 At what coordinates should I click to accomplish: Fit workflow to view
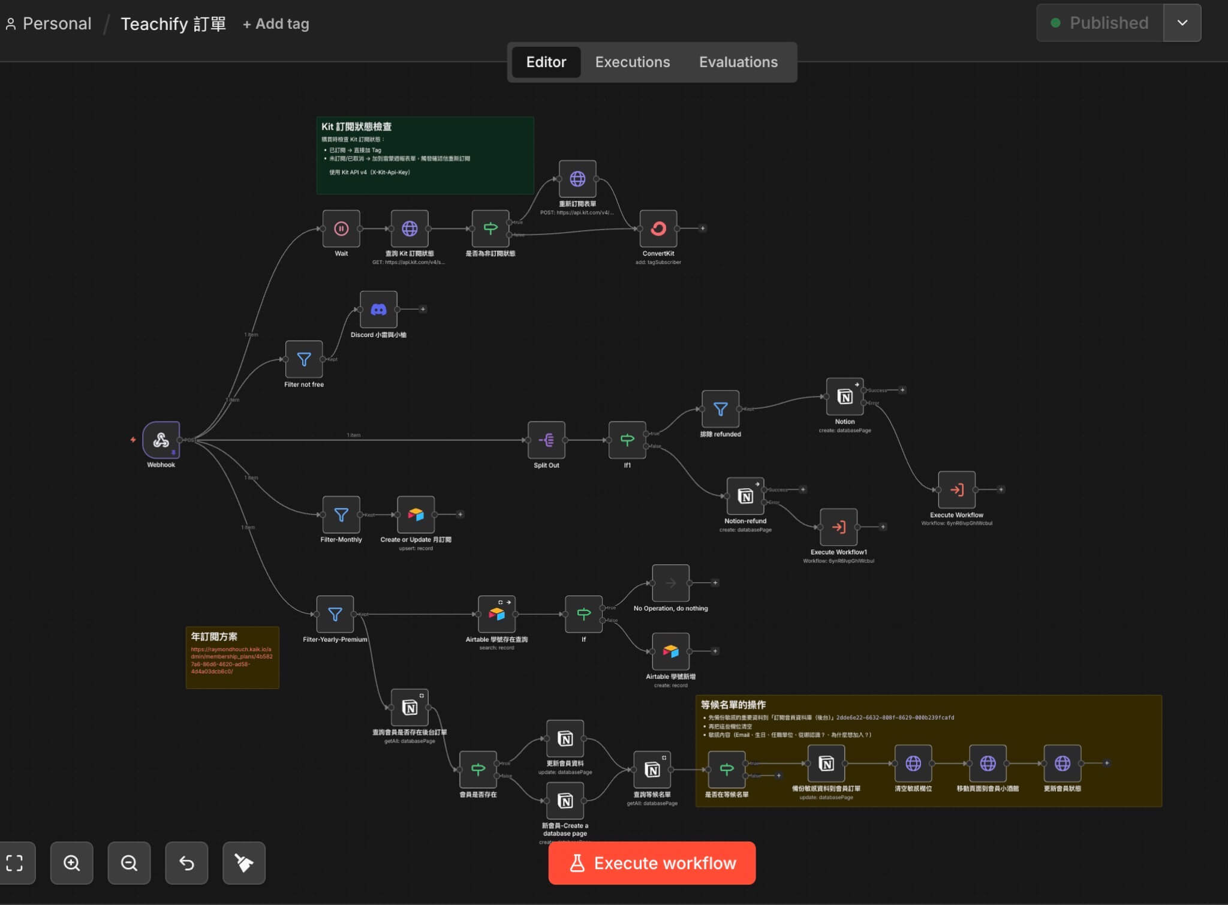pos(15,863)
